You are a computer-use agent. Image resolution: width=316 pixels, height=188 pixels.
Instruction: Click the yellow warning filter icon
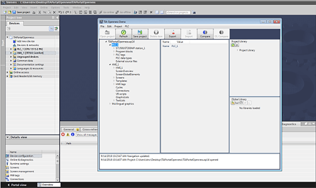click(68, 135)
